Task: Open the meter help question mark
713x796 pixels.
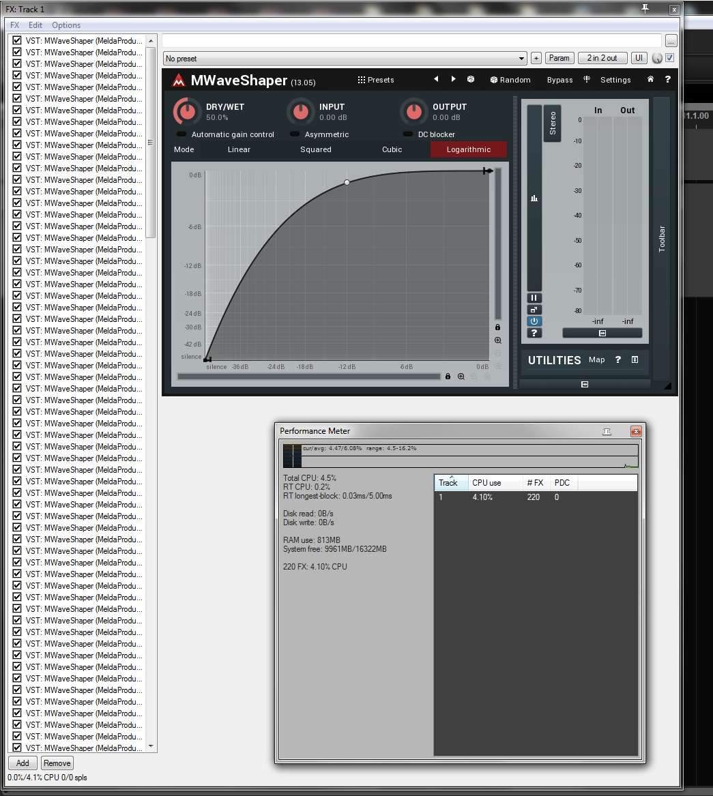Action: [534, 333]
